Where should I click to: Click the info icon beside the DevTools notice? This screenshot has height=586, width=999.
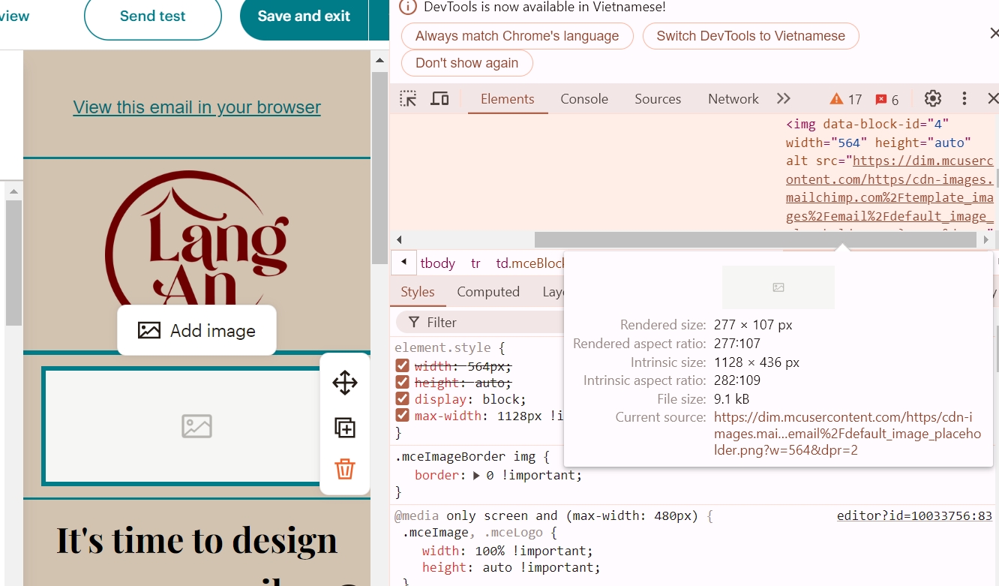tap(408, 7)
